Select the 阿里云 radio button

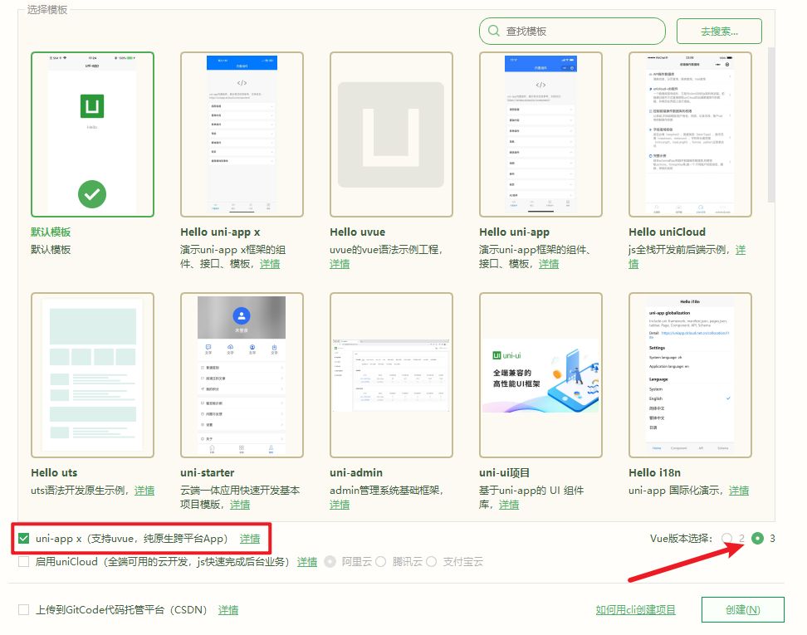click(330, 561)
